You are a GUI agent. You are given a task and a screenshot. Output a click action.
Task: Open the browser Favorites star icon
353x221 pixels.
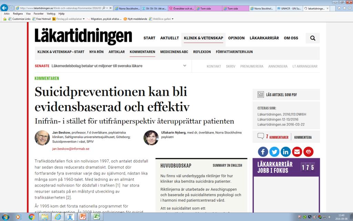tap(344, 8)
